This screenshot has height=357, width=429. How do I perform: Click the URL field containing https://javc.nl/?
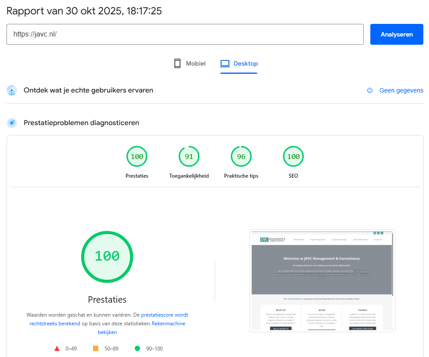[x=185, y=34]
